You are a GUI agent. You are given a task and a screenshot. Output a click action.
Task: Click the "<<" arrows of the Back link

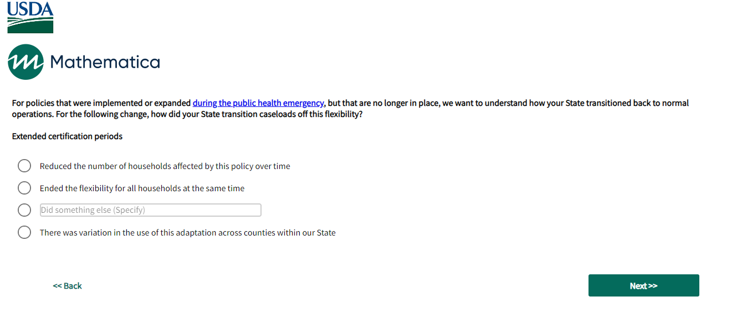pyautogui.click(x=57, y=286)
